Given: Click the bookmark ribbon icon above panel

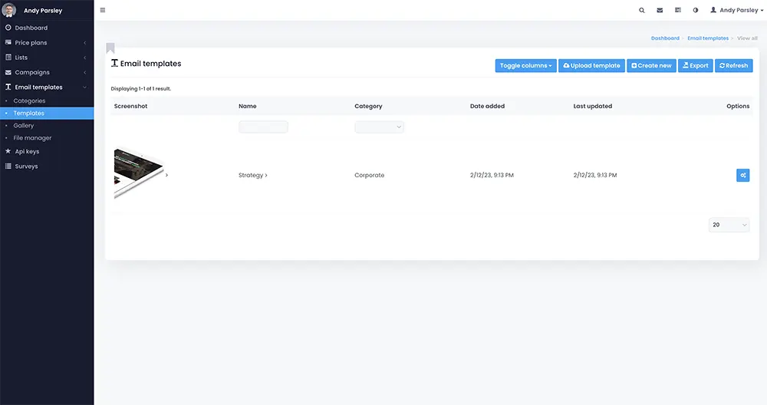Looking at the screenshot, I should (110, 48).
